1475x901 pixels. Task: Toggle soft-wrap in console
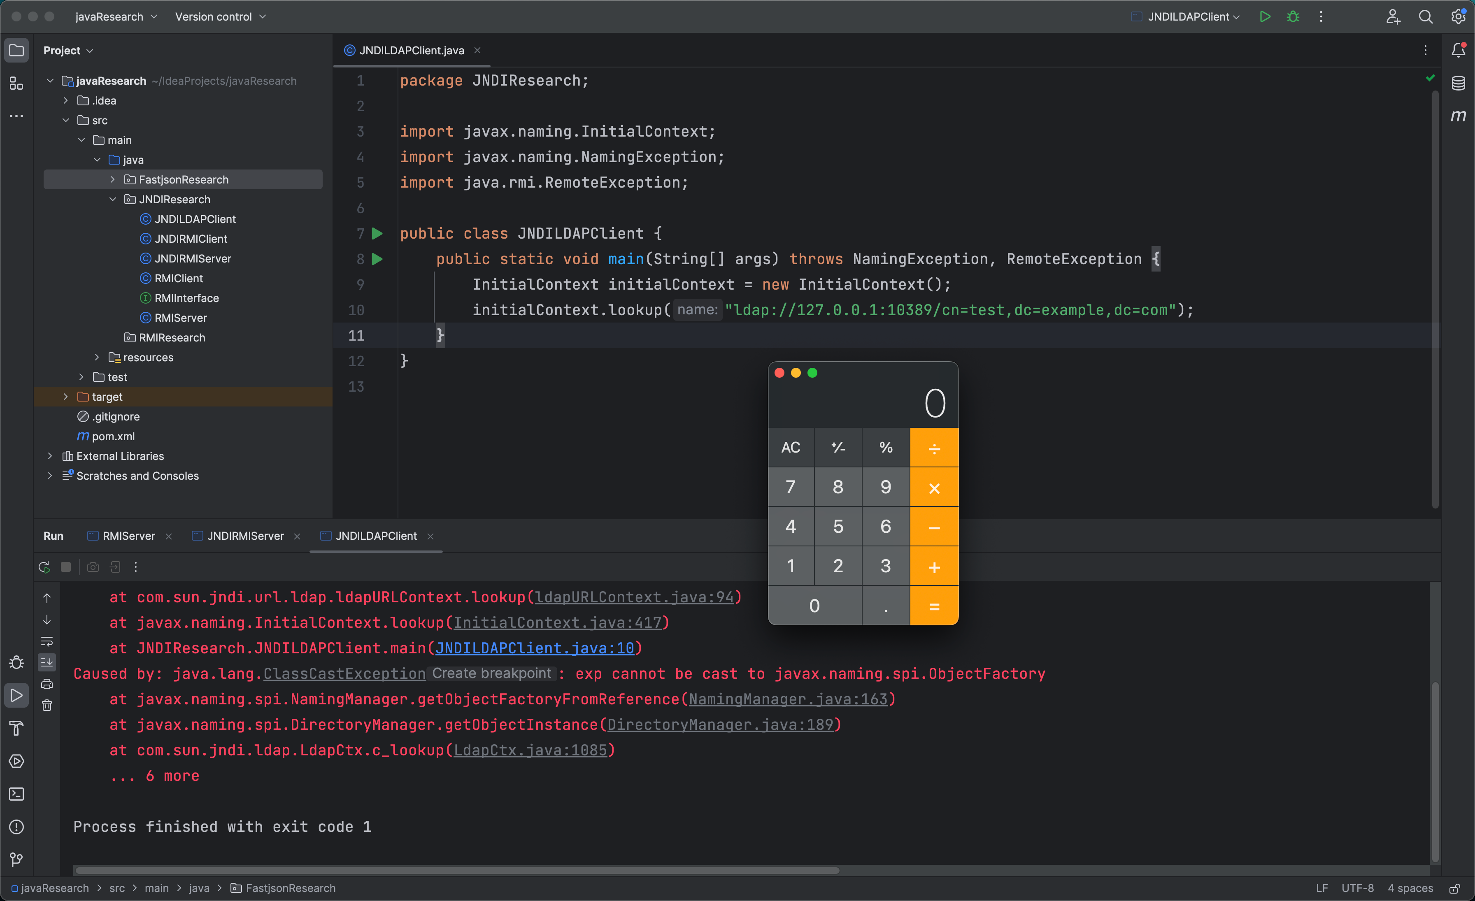[x=47, y=641]
